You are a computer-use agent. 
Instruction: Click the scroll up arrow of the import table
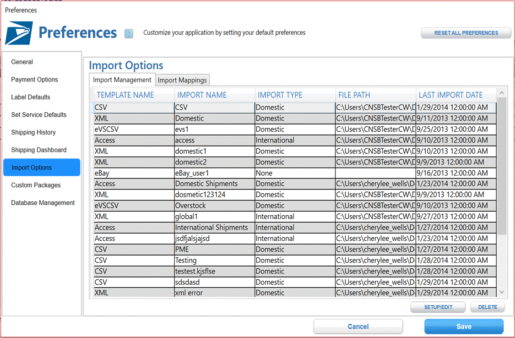click(502, 93)
